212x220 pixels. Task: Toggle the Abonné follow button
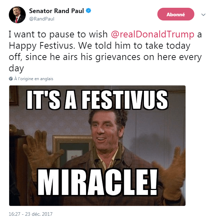click(175, 14)
